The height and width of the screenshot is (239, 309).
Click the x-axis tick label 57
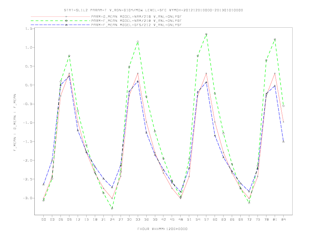tap(206, 219)
